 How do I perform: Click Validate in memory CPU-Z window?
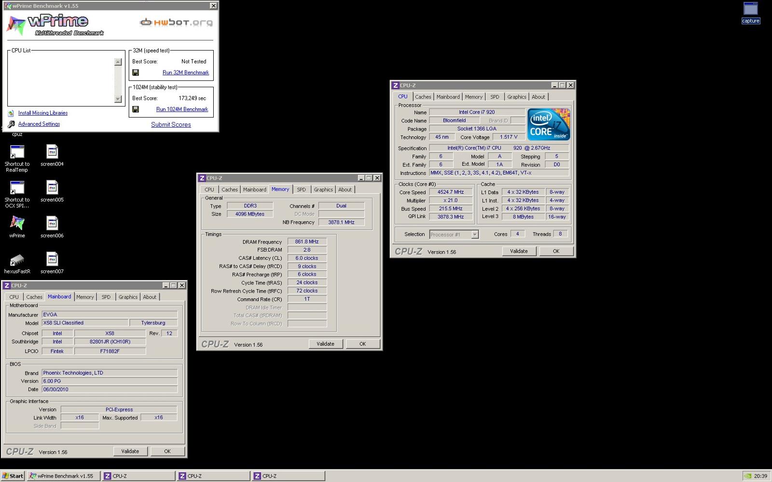(325, 344)
